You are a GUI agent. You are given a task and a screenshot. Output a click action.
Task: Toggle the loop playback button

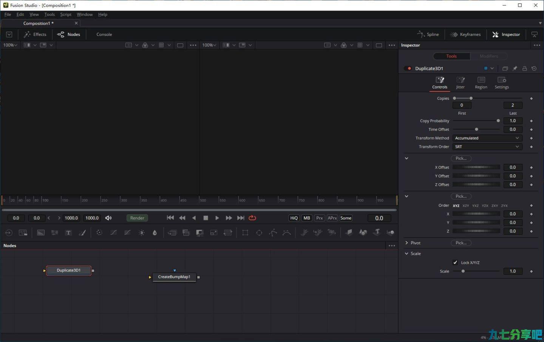252,218
